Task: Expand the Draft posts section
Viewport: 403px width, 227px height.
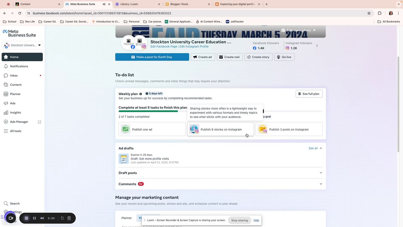Action: 220,173
